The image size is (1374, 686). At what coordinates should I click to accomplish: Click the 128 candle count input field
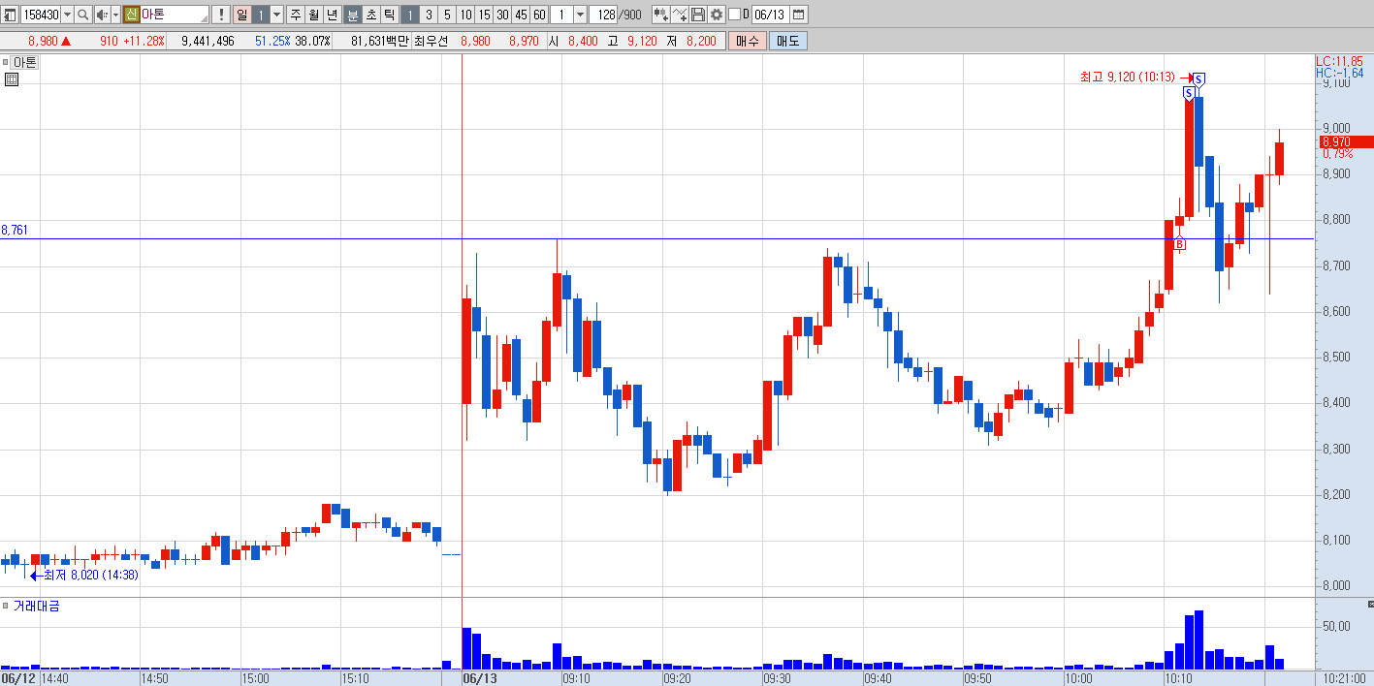coord(605,15)
